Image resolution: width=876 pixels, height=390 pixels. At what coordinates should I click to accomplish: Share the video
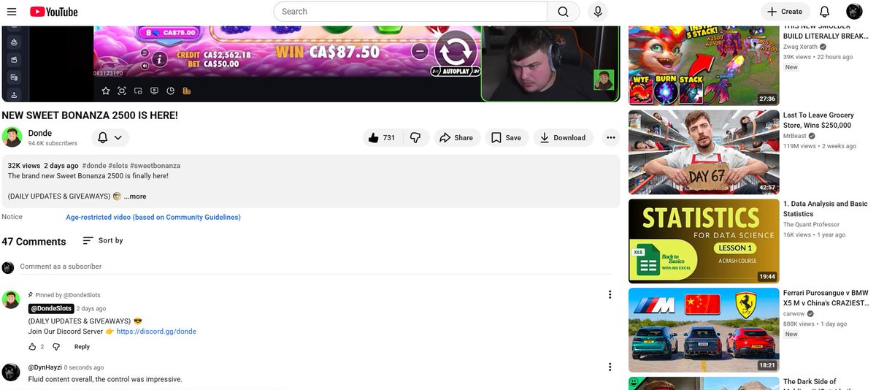(x=456, y=137)
